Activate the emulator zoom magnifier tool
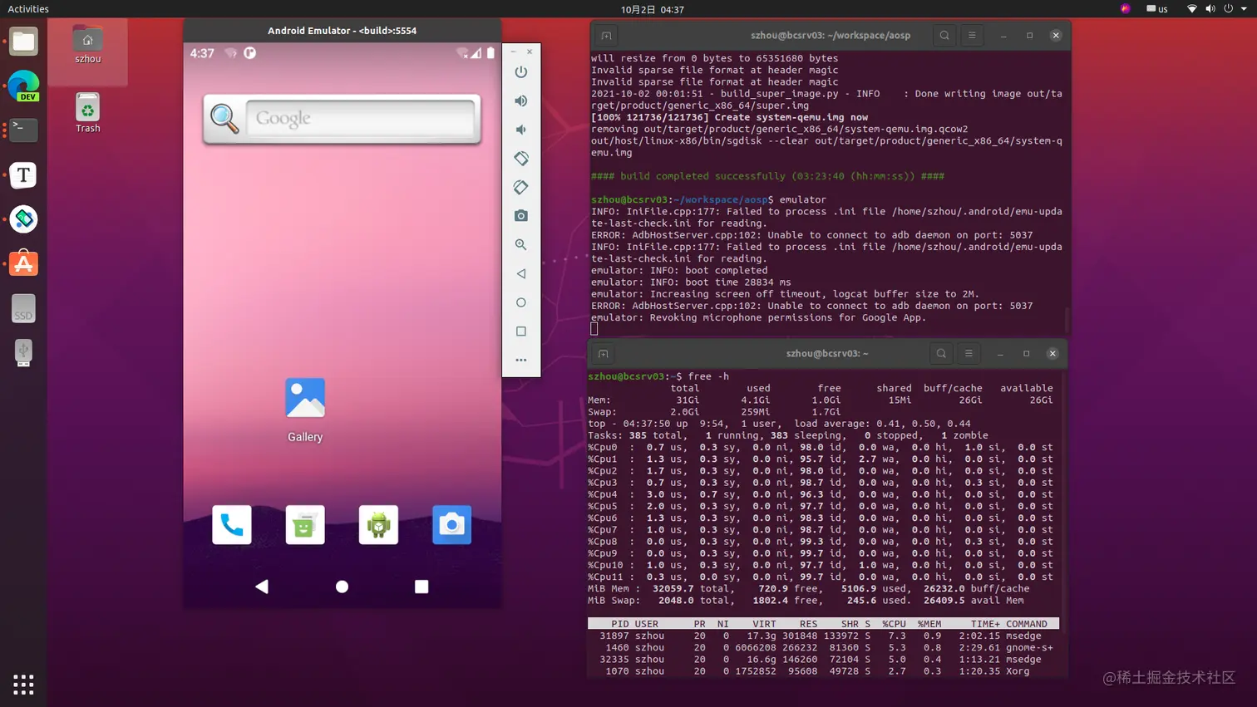Image resolution: width=1257 pixels, height=707 pixels. tap(521, 244)
